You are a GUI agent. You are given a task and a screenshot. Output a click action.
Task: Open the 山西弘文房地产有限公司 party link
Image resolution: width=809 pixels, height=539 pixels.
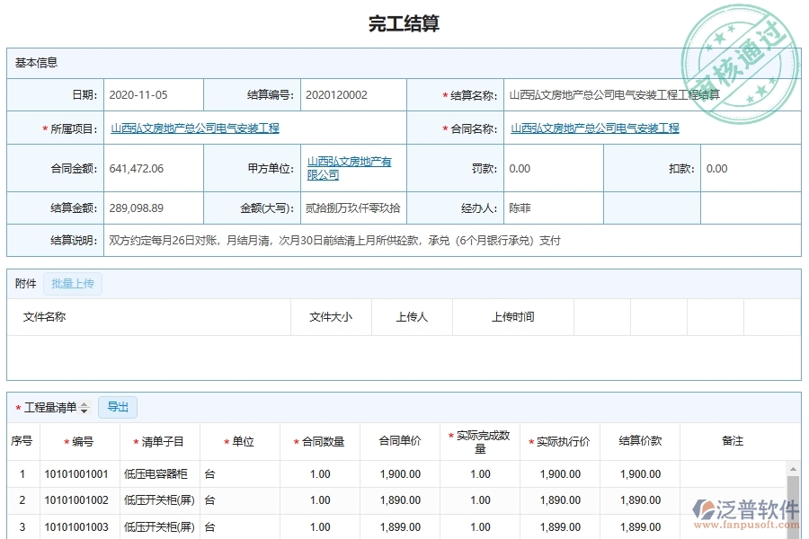tap(350, 168)
